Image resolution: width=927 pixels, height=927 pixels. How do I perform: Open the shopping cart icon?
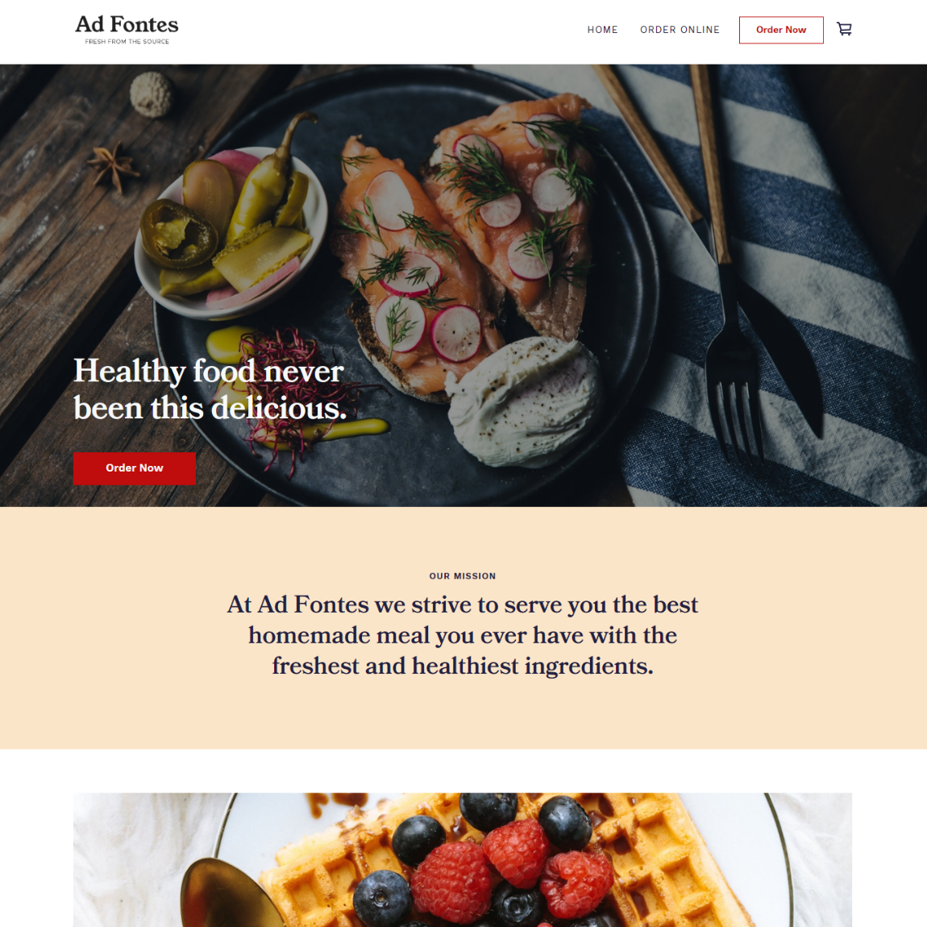point(844,29)
